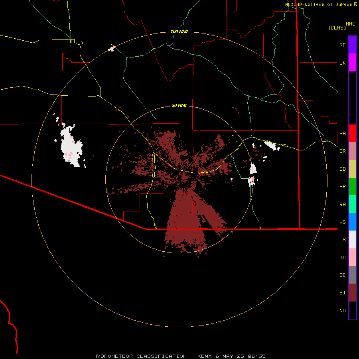
Task: Click the GR rose legend swatch
Action: (352, 151)
